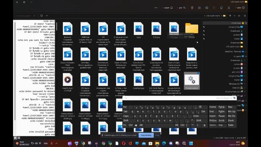Click the Paste icon in Explorer toolbar
Viewport: 261px width, 147px height.
214,8
